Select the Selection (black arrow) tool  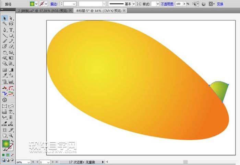(5, 18)
